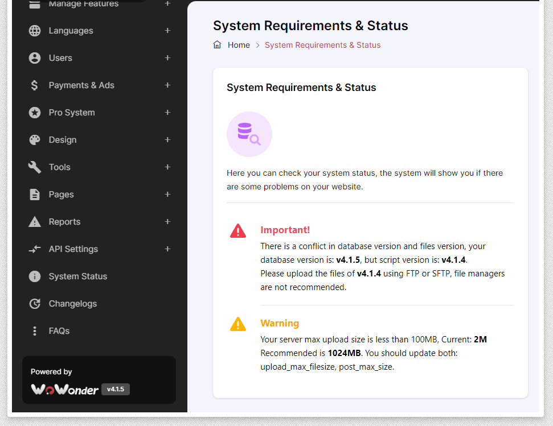Go to the System Status page
This screenshot has height=426, width=553.
78,276
